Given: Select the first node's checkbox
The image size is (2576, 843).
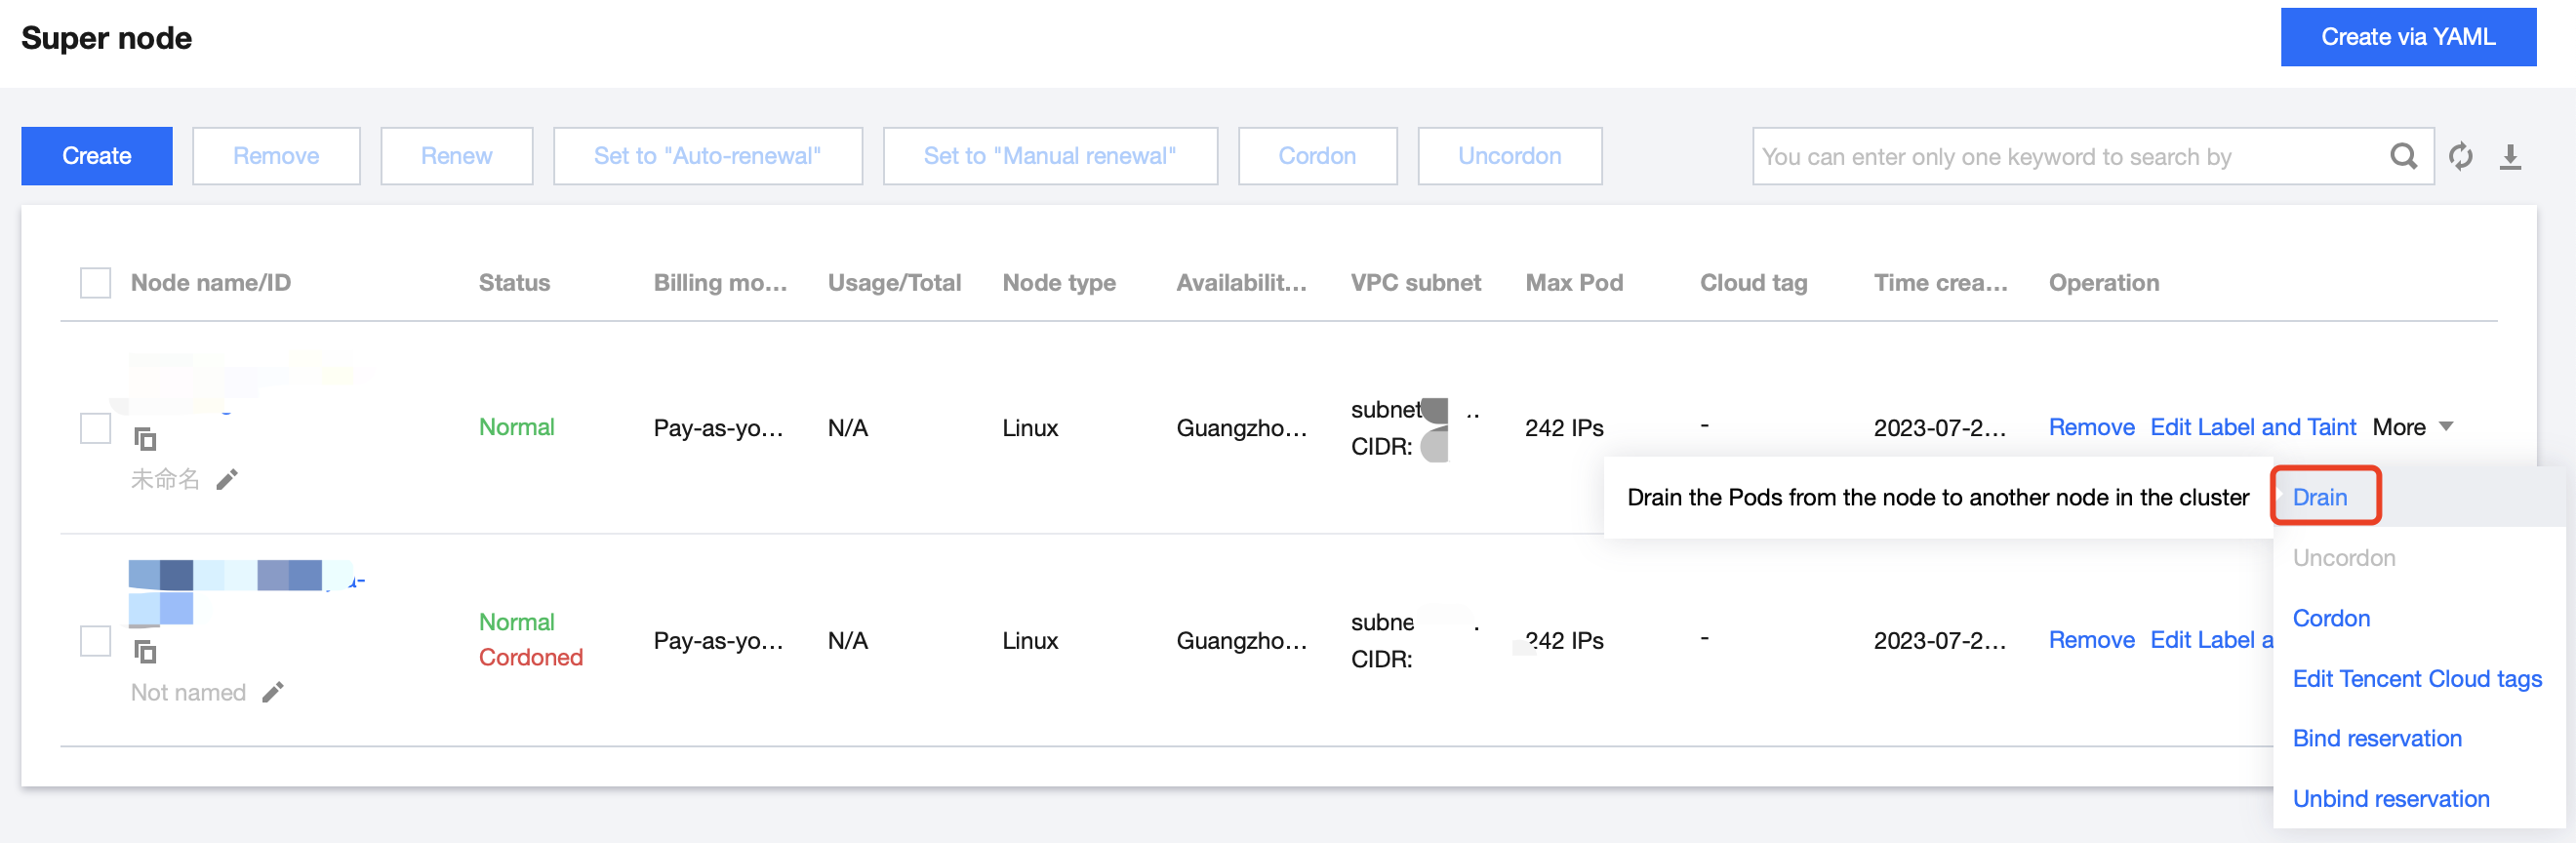Looking at the screenshot, I should tap(95, 428).
